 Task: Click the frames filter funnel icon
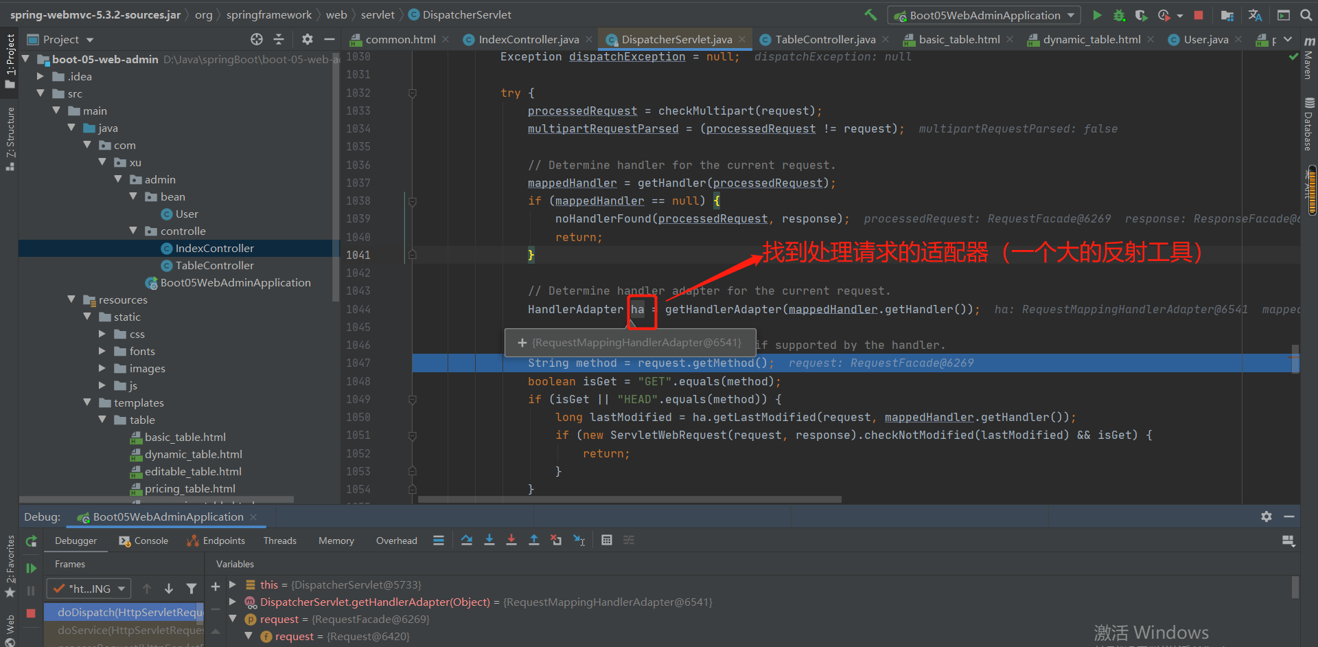click(x=192, y=589)
